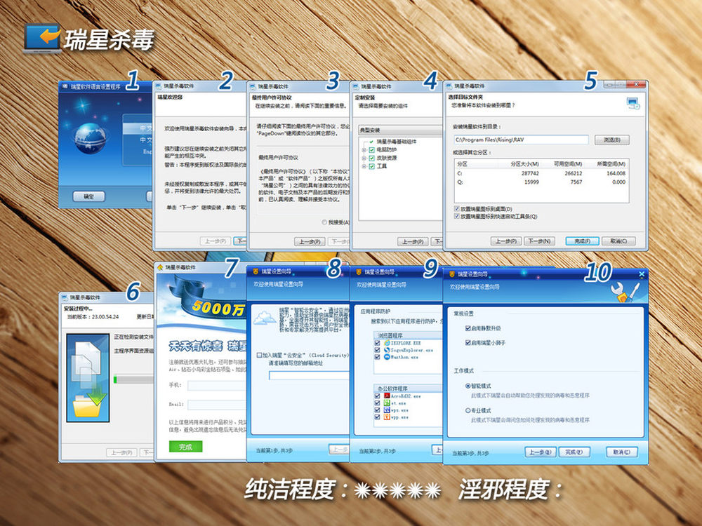Click the shield title icon of window 8
Viewport: 702px width, 526px height.
click(256, 271)
